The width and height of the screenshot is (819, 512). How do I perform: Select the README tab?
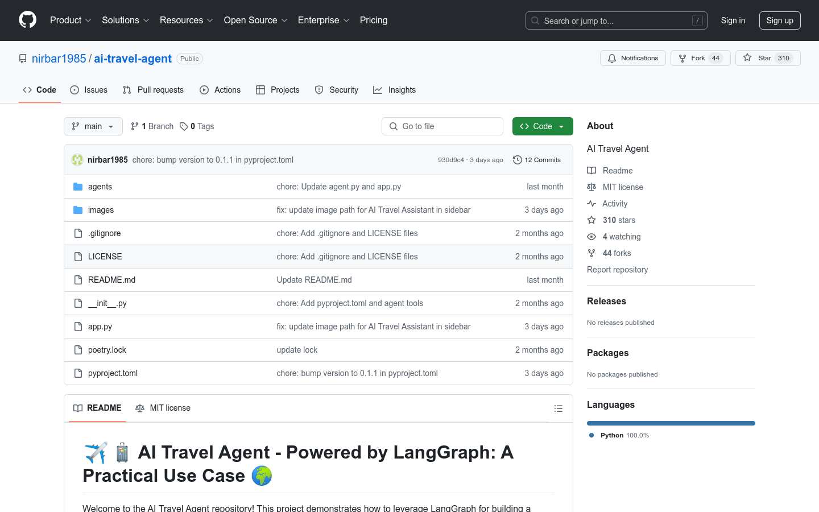tap(97, 408)
